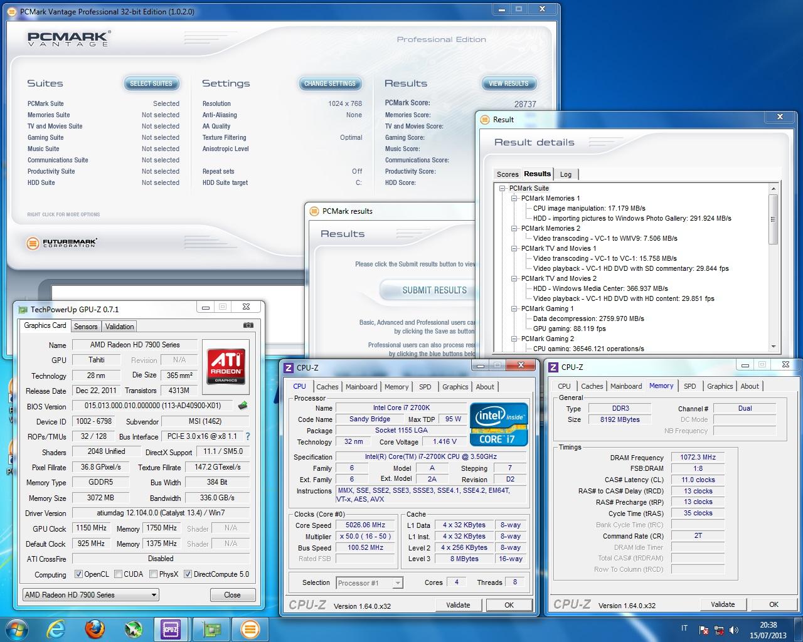Open network status icon in system tray
Viewport: 803px width, 642px height.
[719, 630]
